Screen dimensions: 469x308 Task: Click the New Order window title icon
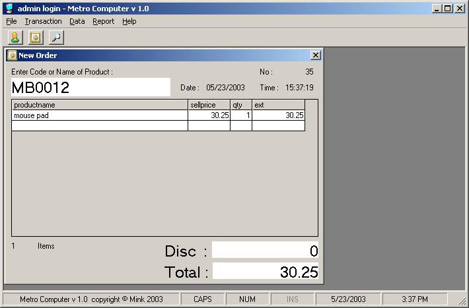pyautogui.click(x=12, y=55)
